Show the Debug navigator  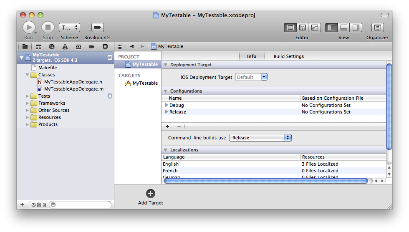tap(78, 47)
